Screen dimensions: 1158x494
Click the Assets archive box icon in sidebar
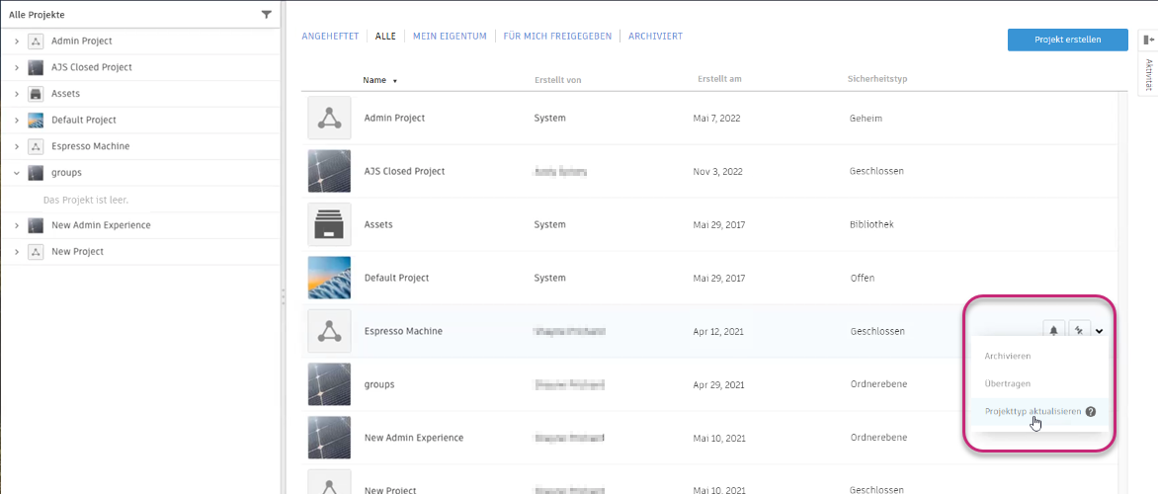coord(36,94)
